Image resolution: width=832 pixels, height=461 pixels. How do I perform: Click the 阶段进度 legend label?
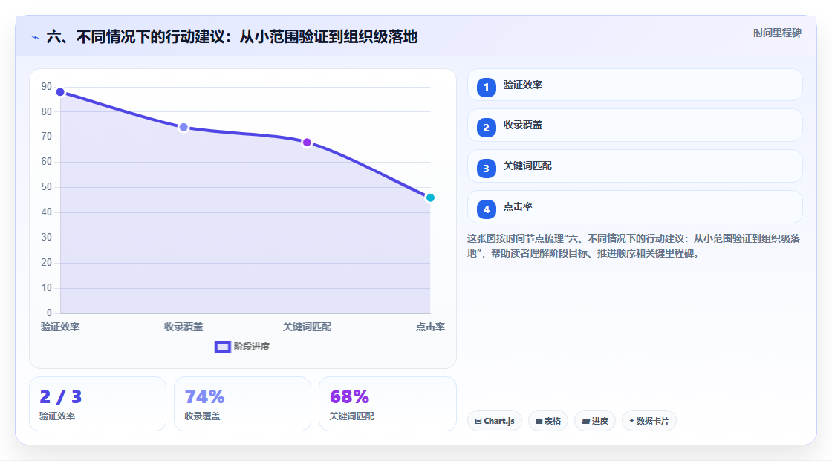click(x=252, y=347)
